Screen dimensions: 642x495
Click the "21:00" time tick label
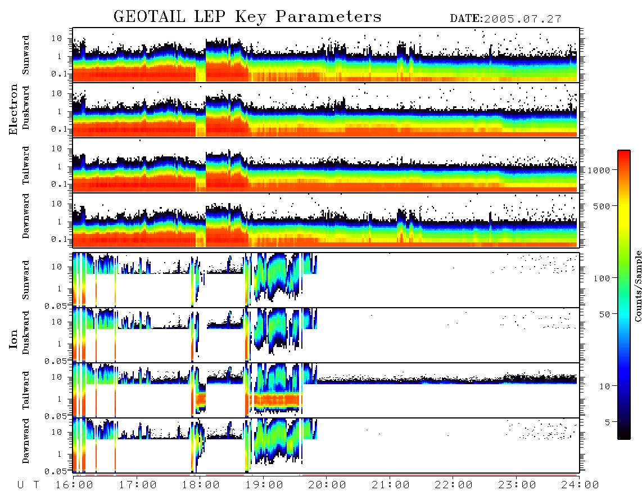391,485
